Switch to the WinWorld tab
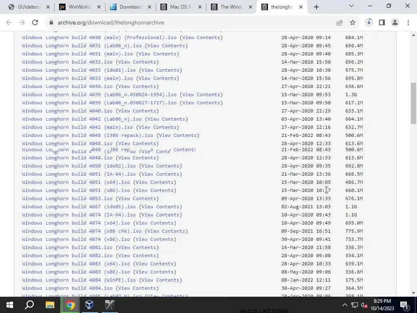This screenshot has height=313, width=417. tap(79, 7)
